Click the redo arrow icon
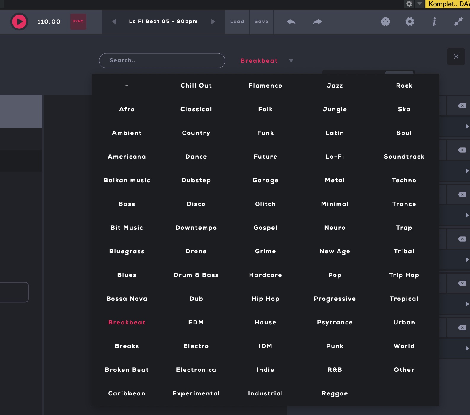The width and height of the screenshot is (470, 415). [x=317, y=22]
